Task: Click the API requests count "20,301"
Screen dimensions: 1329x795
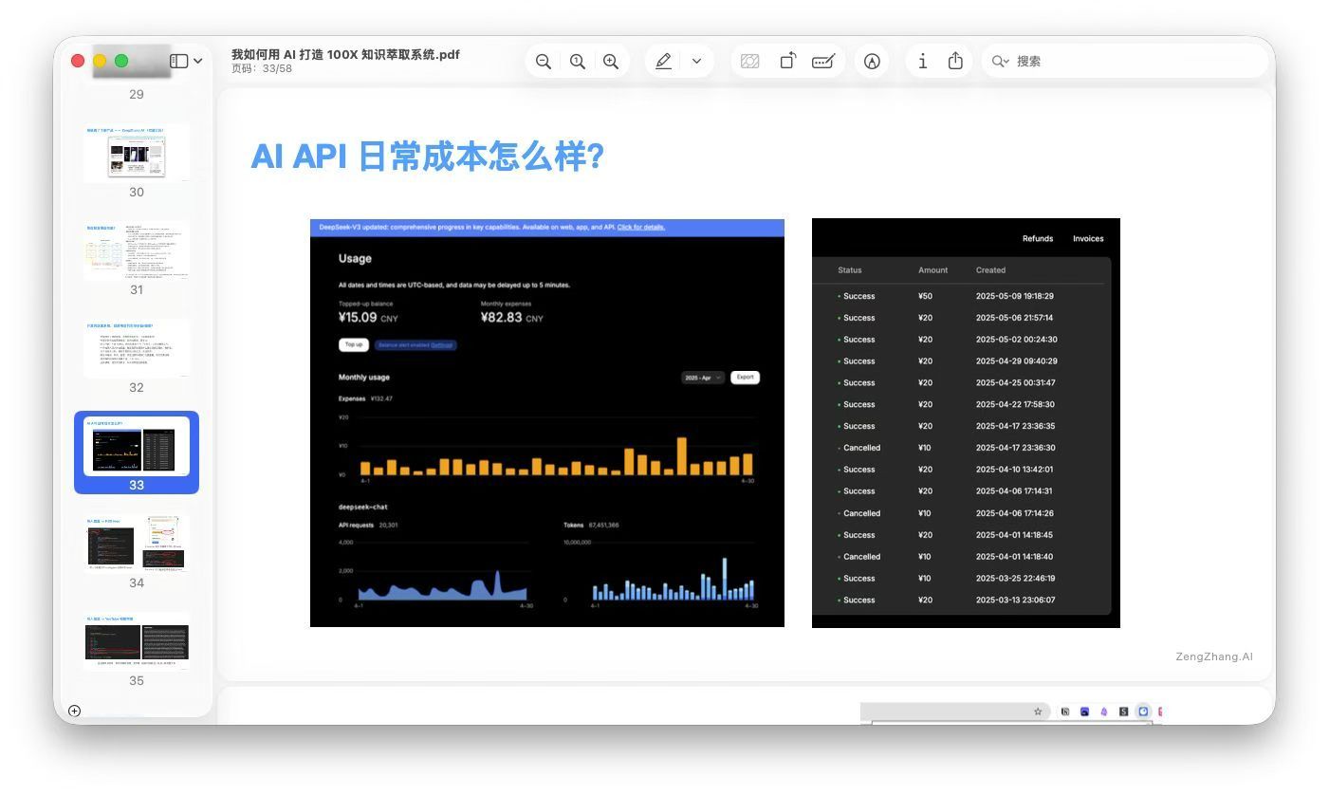Action: click(388, 525)
